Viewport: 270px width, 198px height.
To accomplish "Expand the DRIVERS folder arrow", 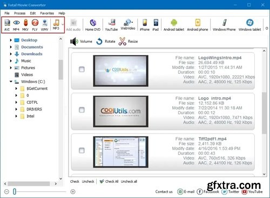I will pos(16,109).
